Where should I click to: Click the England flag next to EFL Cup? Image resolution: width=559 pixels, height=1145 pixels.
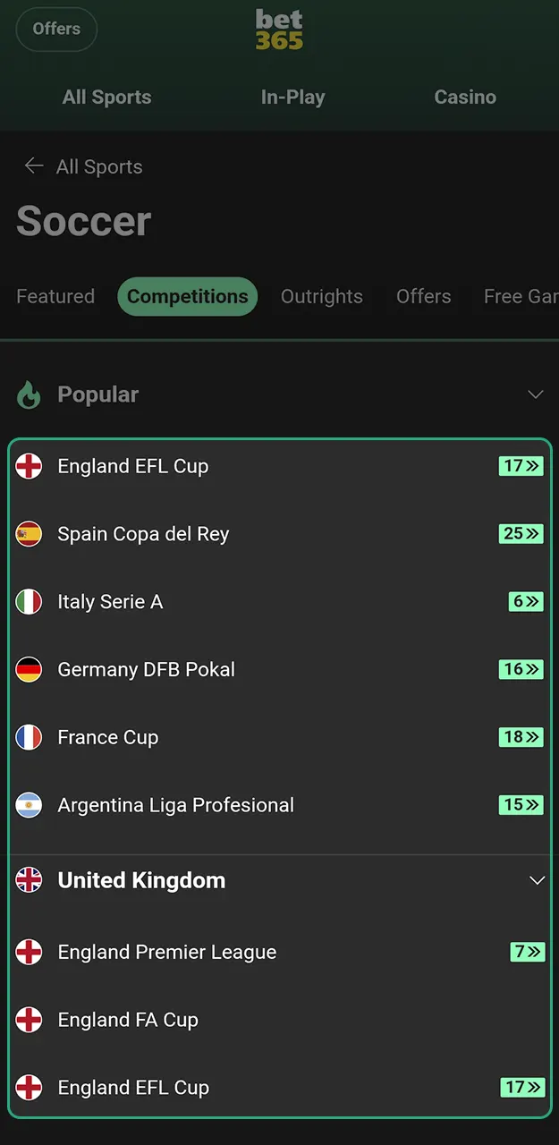[30, 465]
